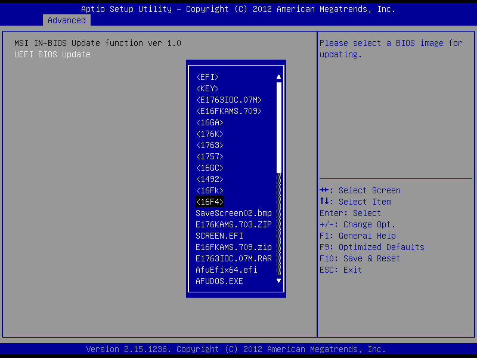Click the F1: General Help hint

[x=357, y=236]
